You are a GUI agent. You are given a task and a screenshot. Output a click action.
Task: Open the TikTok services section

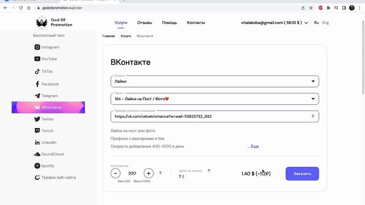[43, 71]
